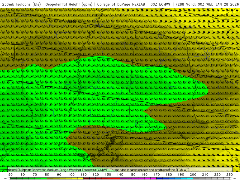This screenshot has width=240, height=180.
Task: Click the "80" value on the legend scale
Action: (47, 175)
